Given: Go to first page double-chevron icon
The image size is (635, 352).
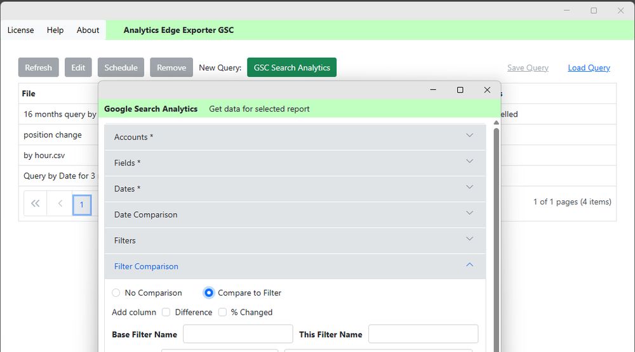Looking at the screenshot, I should tap(35, 204).
